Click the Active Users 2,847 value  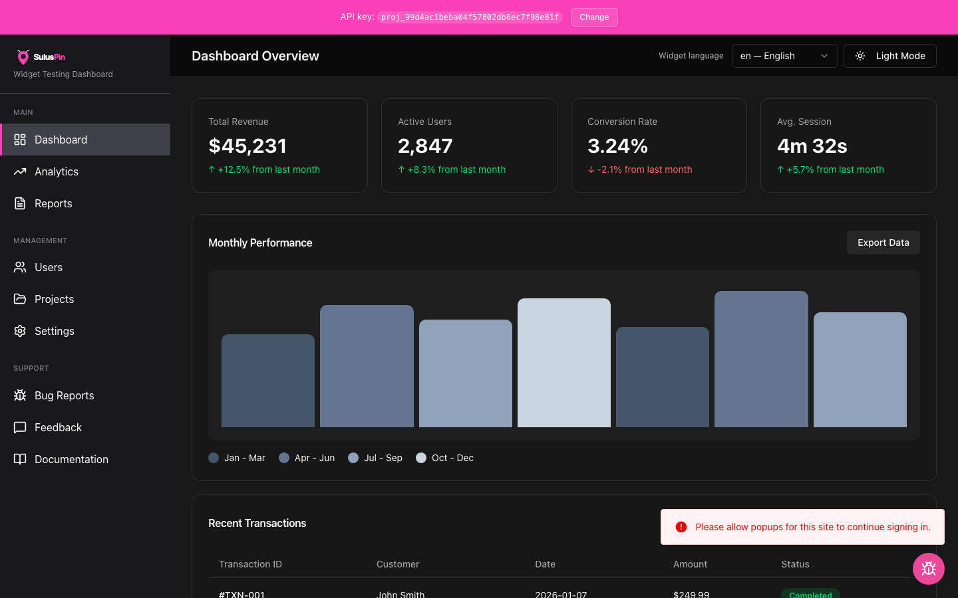click(x=425, y=146)
